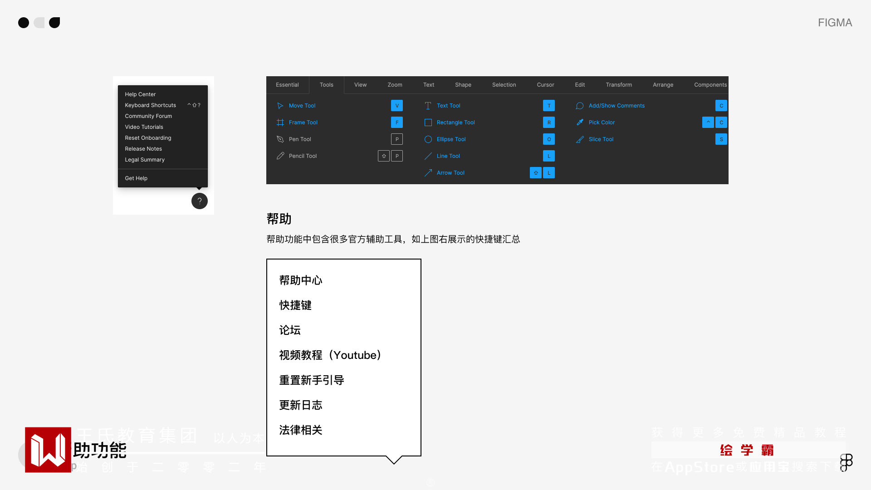Click the Text Tool icon
This screenshot has width=871, height=490.
(x=428, y=106)
